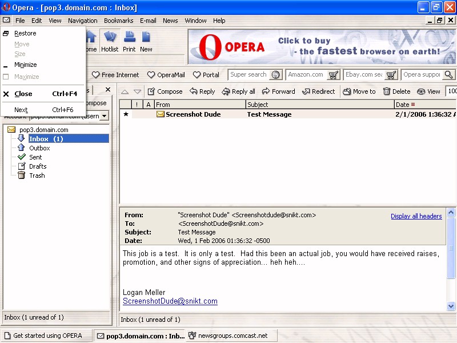Open the Trash folder
The height and width of the screenshot is (343, 457).
pyautogui.click(x=37, y=176)
